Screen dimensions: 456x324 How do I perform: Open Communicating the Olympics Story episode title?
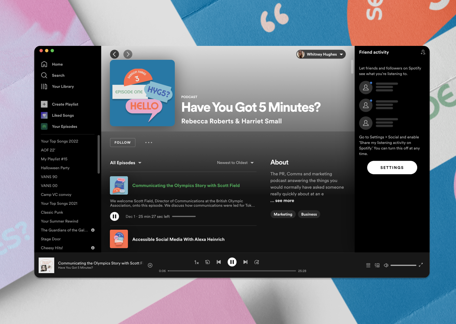[186, 185]
